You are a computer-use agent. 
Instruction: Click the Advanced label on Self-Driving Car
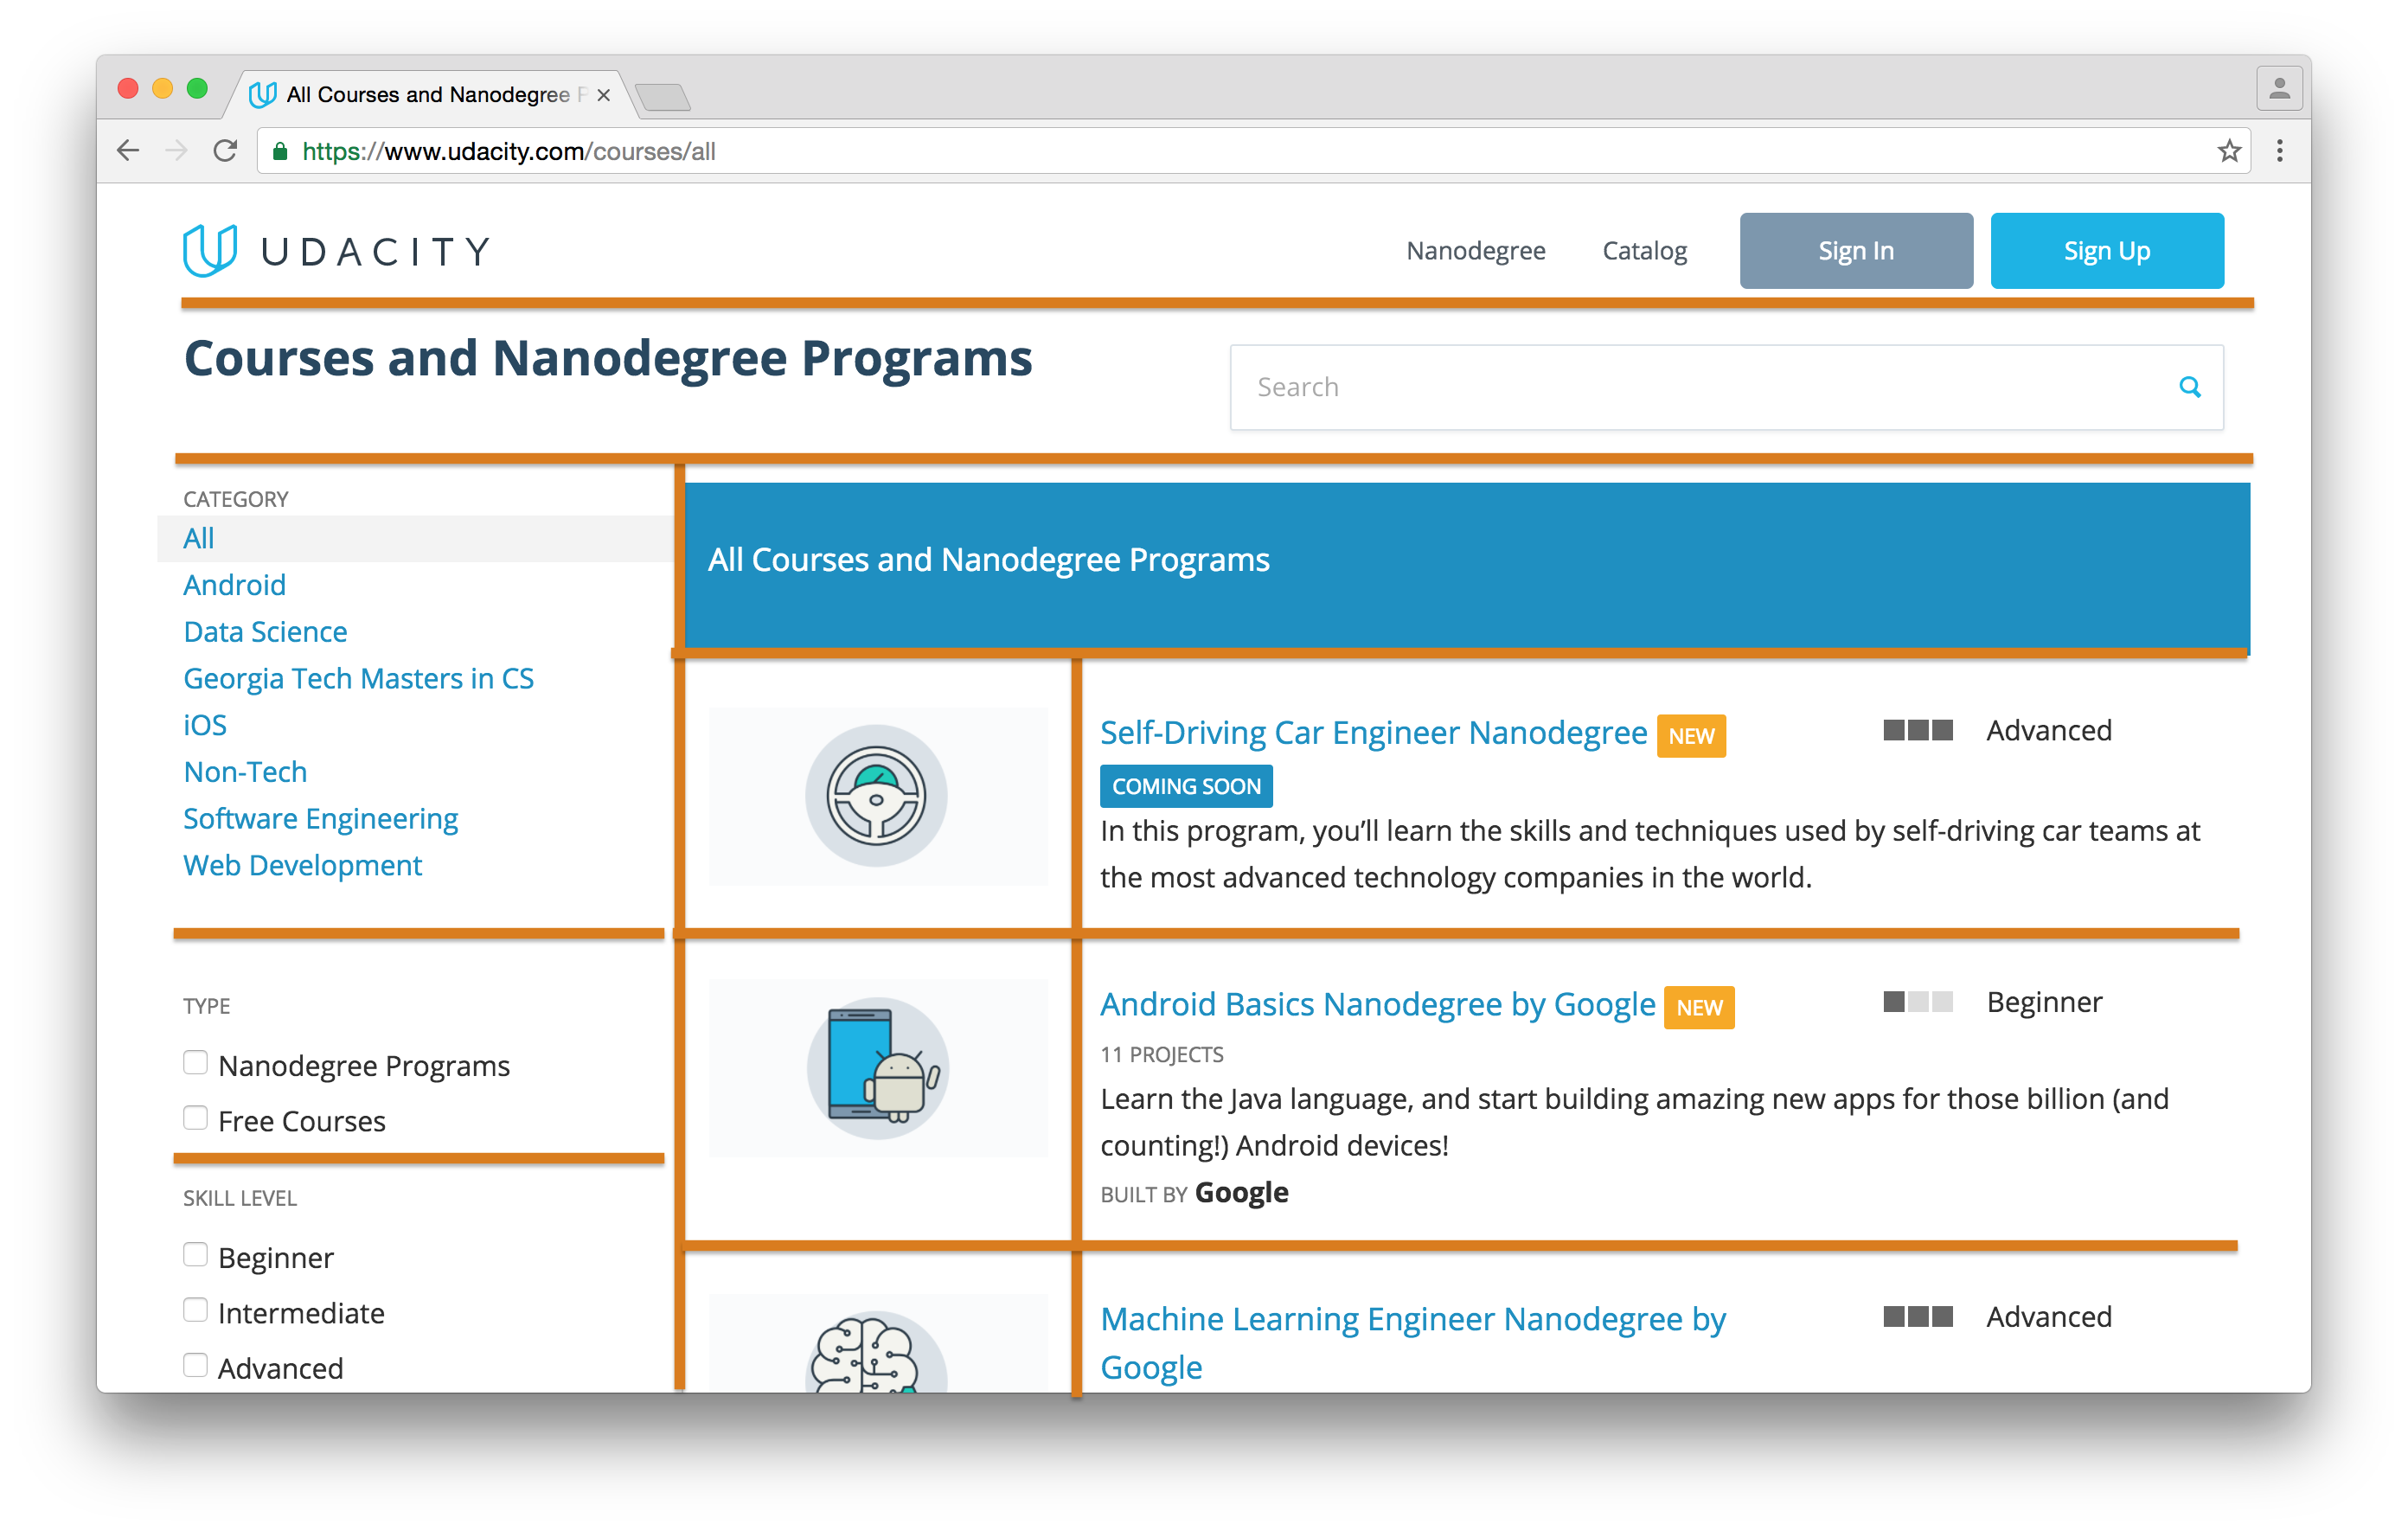click(2048, 731)
